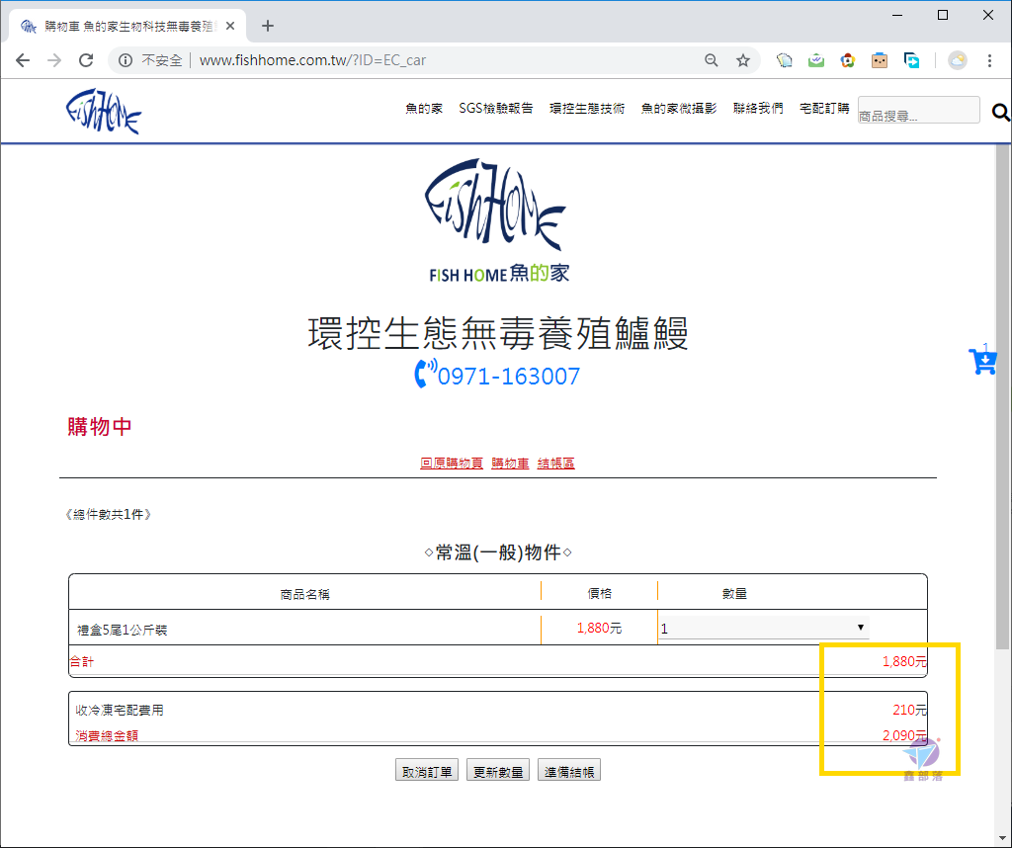Follow the 回原購物頁 link
The width and height of the screenshot is (1012, 848).
pyautogui.click(x=451, y=464)
